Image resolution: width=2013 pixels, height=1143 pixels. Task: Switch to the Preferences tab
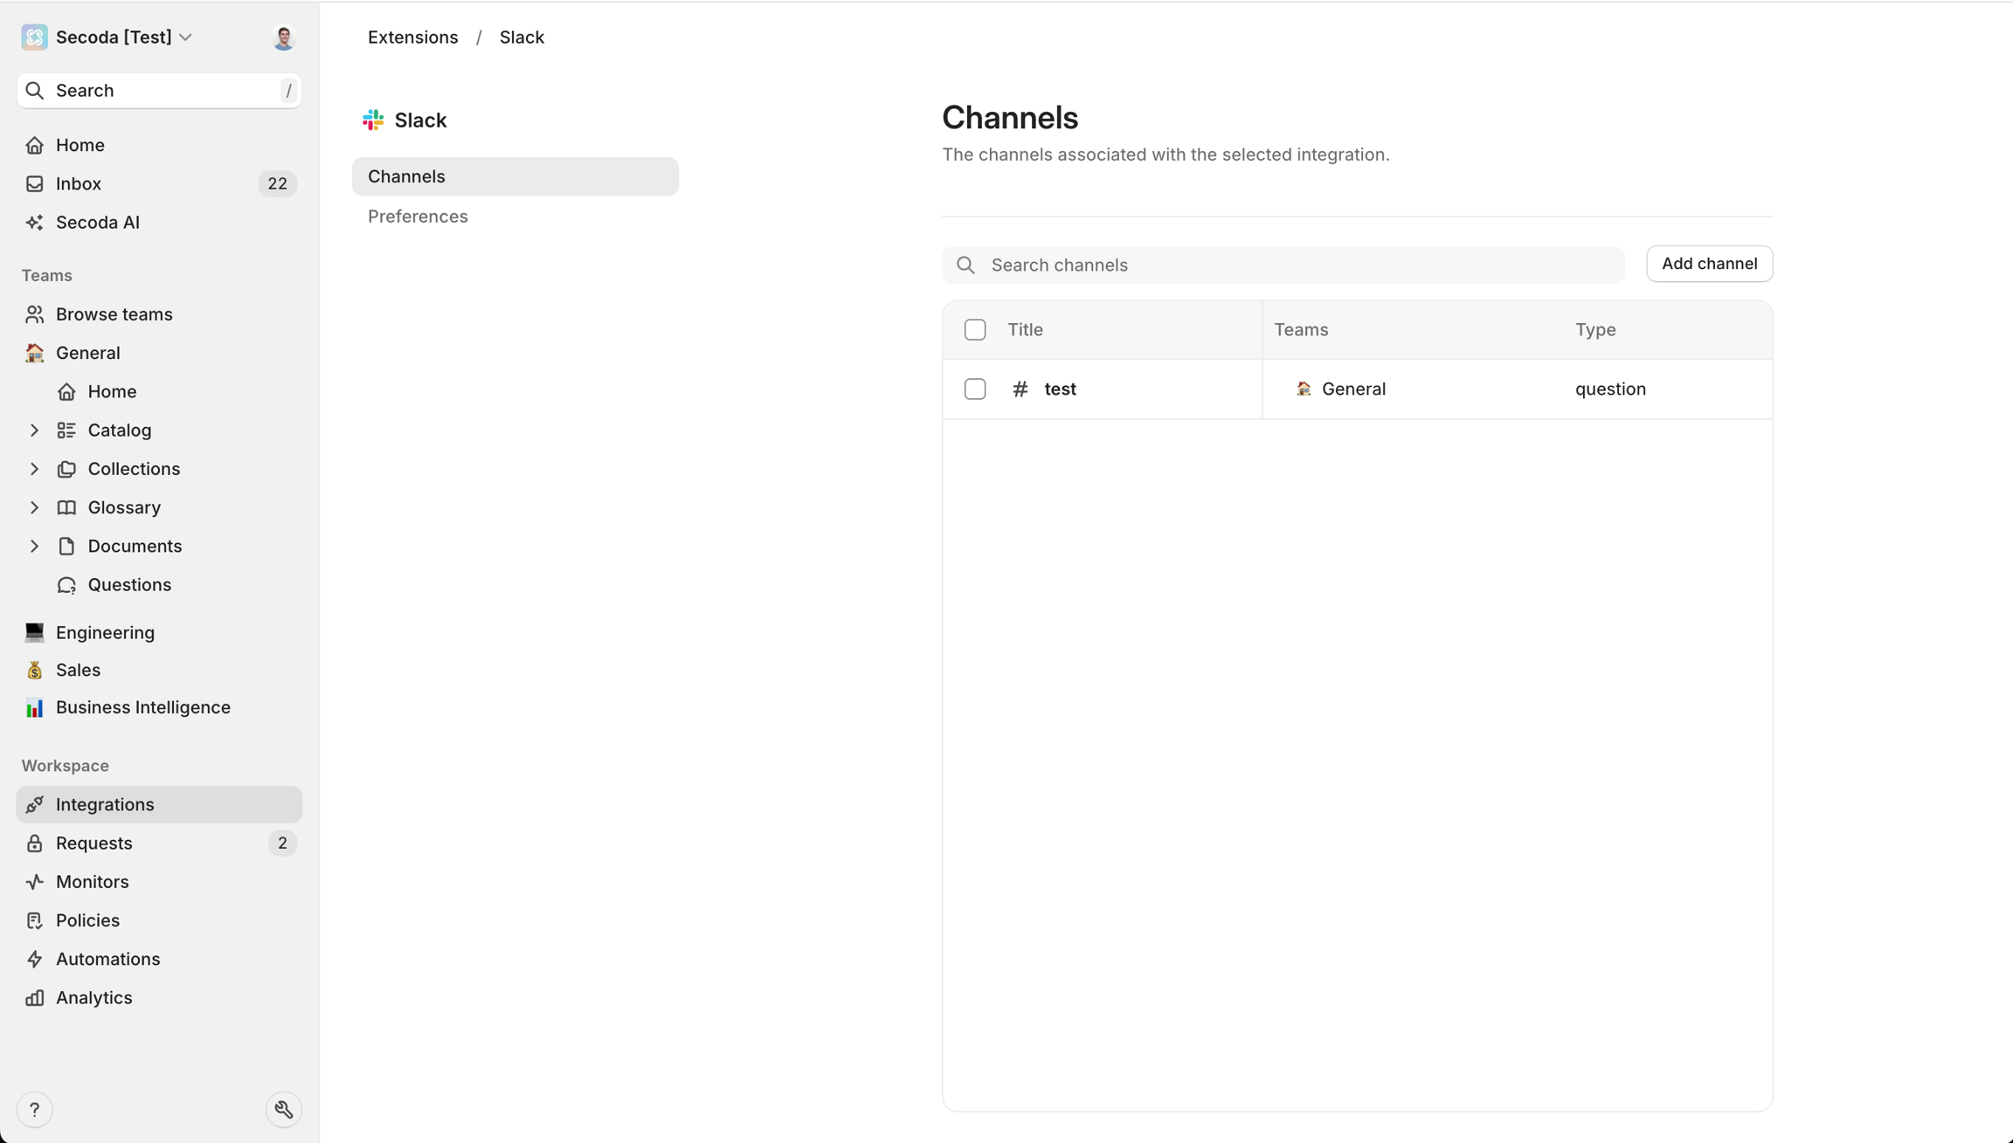[418, 217]
